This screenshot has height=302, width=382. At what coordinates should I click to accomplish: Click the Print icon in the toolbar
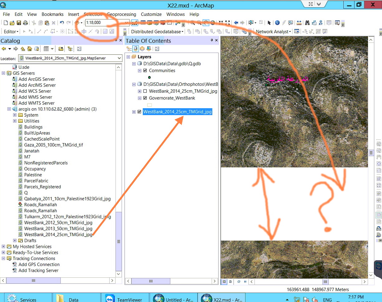(25, 23)
